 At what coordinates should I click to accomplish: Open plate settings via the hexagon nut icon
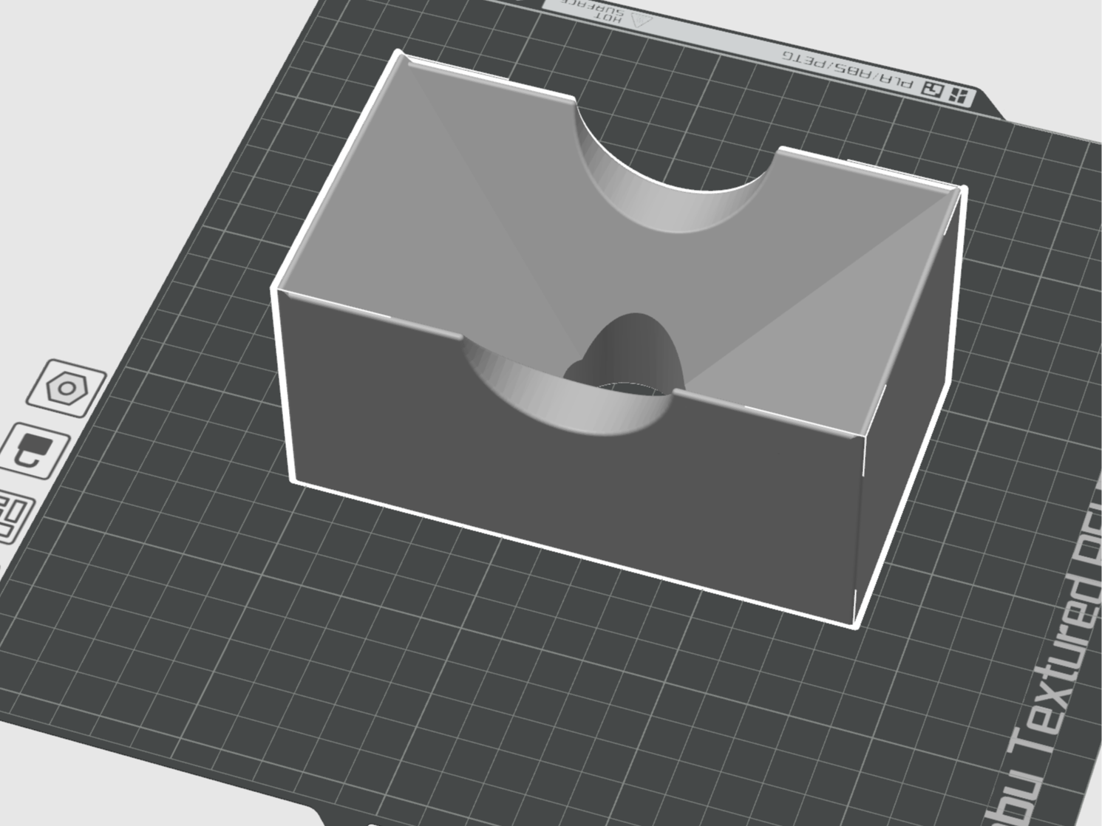click(x=67, y=387)
